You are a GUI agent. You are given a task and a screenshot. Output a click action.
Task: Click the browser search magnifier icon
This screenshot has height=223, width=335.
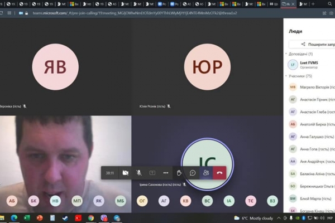[x=330, y=4]
